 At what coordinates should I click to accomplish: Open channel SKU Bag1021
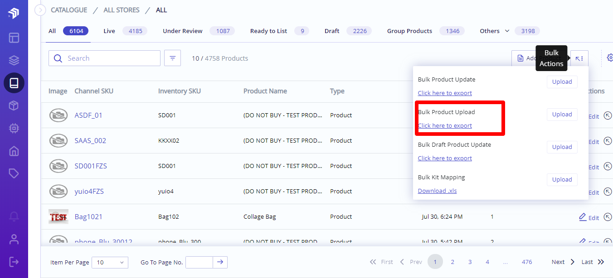(x=88, y=217)
